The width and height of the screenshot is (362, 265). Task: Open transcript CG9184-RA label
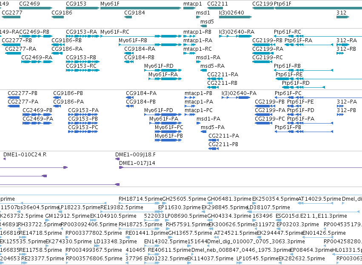coord(140,49)
